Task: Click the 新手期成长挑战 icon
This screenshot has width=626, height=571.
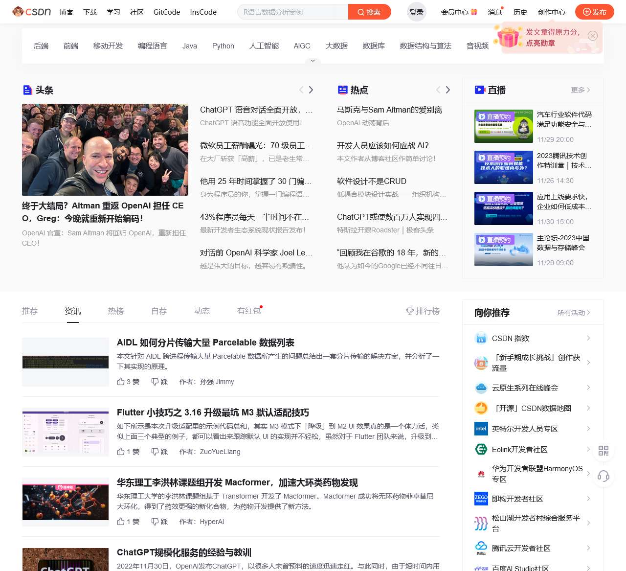Action: [481, 363]
